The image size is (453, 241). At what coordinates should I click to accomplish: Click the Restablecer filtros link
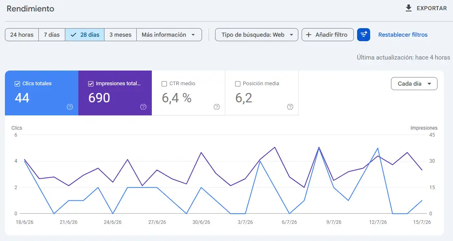pos(403,35)
